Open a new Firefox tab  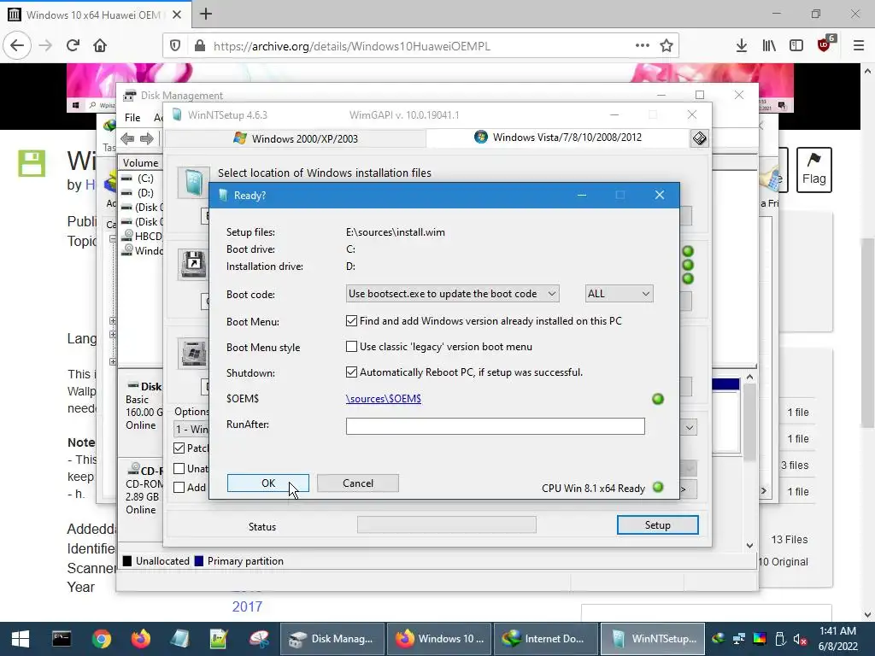click(206, 14)
